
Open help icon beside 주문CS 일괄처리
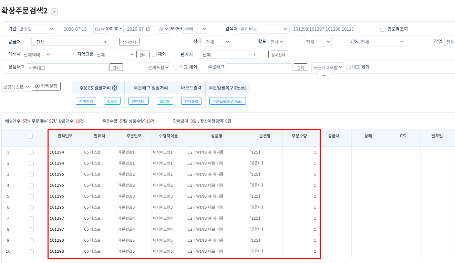115,88
